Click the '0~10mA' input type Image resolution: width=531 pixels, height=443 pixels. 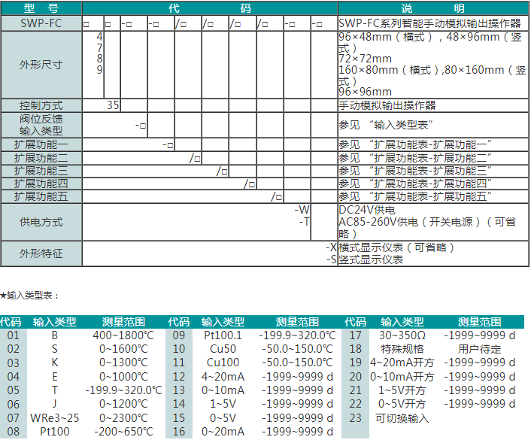pos(223,390)
